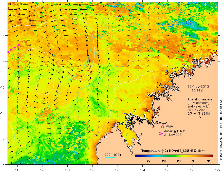Click the Altimetric sealevel caption text

tap(200, 99)
